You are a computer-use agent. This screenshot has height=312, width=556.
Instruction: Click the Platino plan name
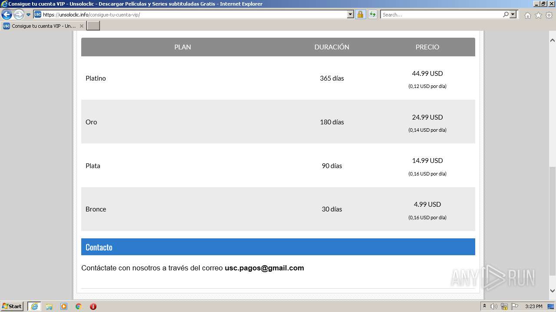click(x=96, y=78)
